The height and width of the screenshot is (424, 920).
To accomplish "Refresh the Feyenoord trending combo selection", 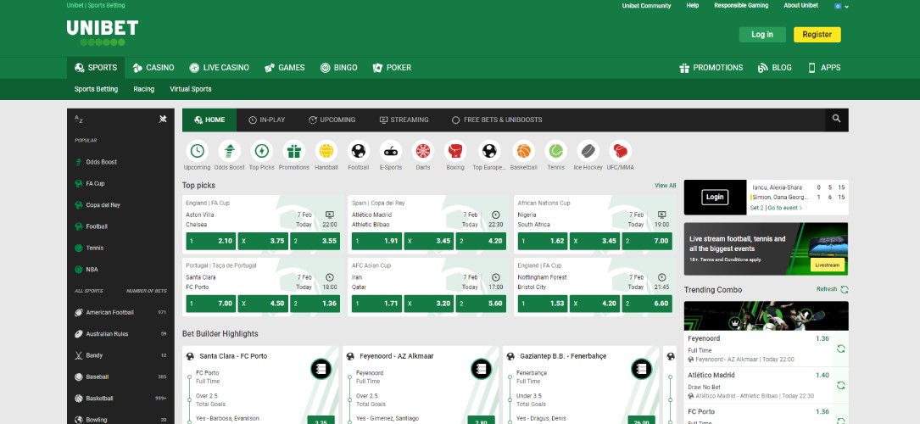I will pos(841,349).
